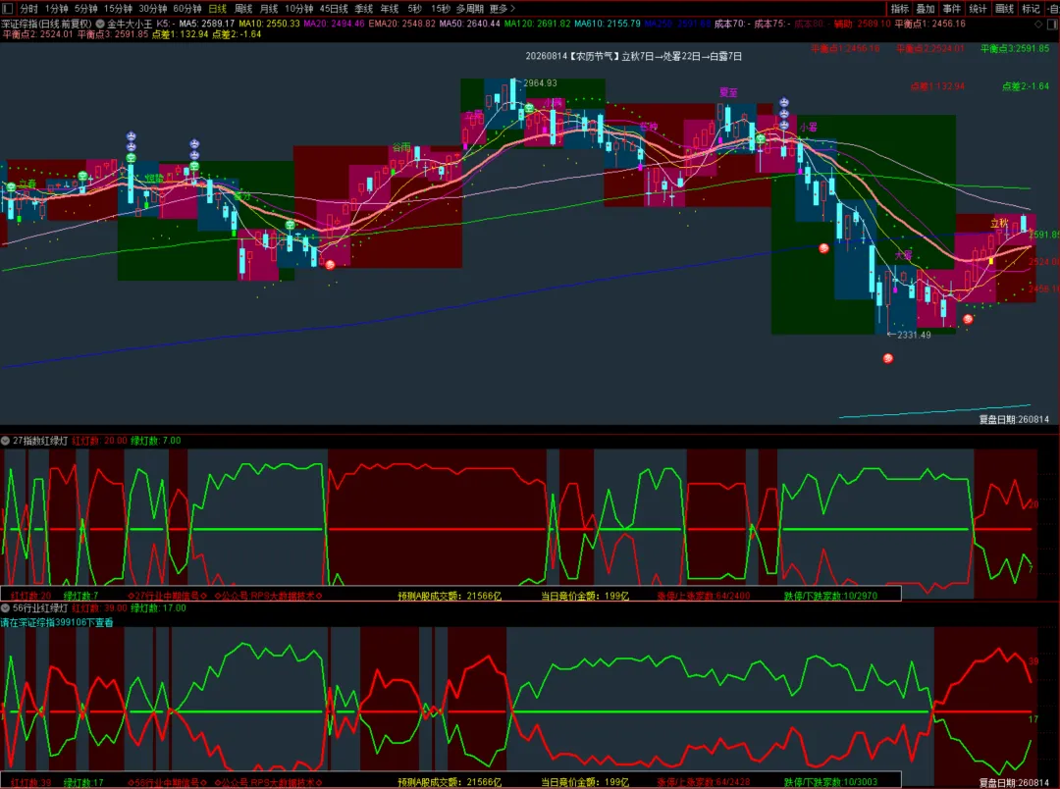Toggle the right side panel icon

1052,24
